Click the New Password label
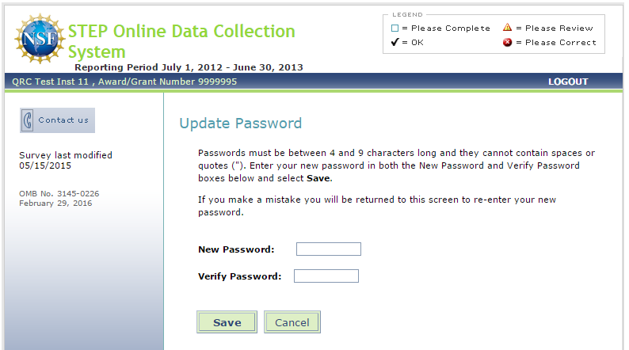This screenshot has width=629, height=350. pyautogui.click(x=236, y=249)
